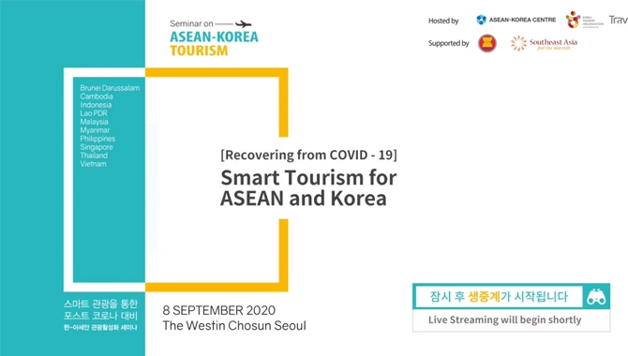Click the Korean live broadcast notice banner
This screenshot has height=356, width=628.
499,296
